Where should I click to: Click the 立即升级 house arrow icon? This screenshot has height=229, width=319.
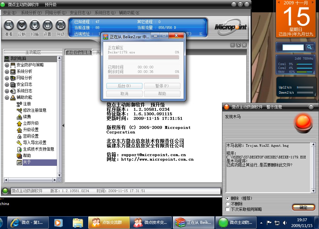tap(19, 124)
